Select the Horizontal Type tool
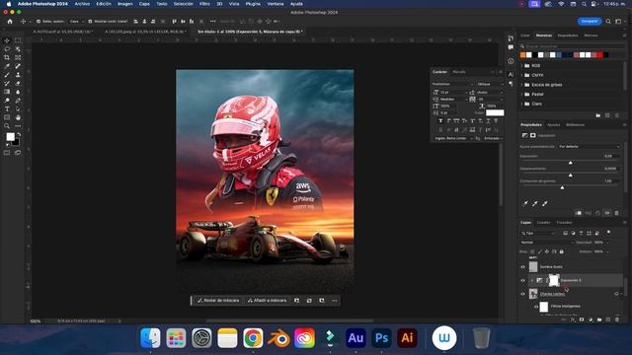The image size is (632, 355). [x=7, y=109]
